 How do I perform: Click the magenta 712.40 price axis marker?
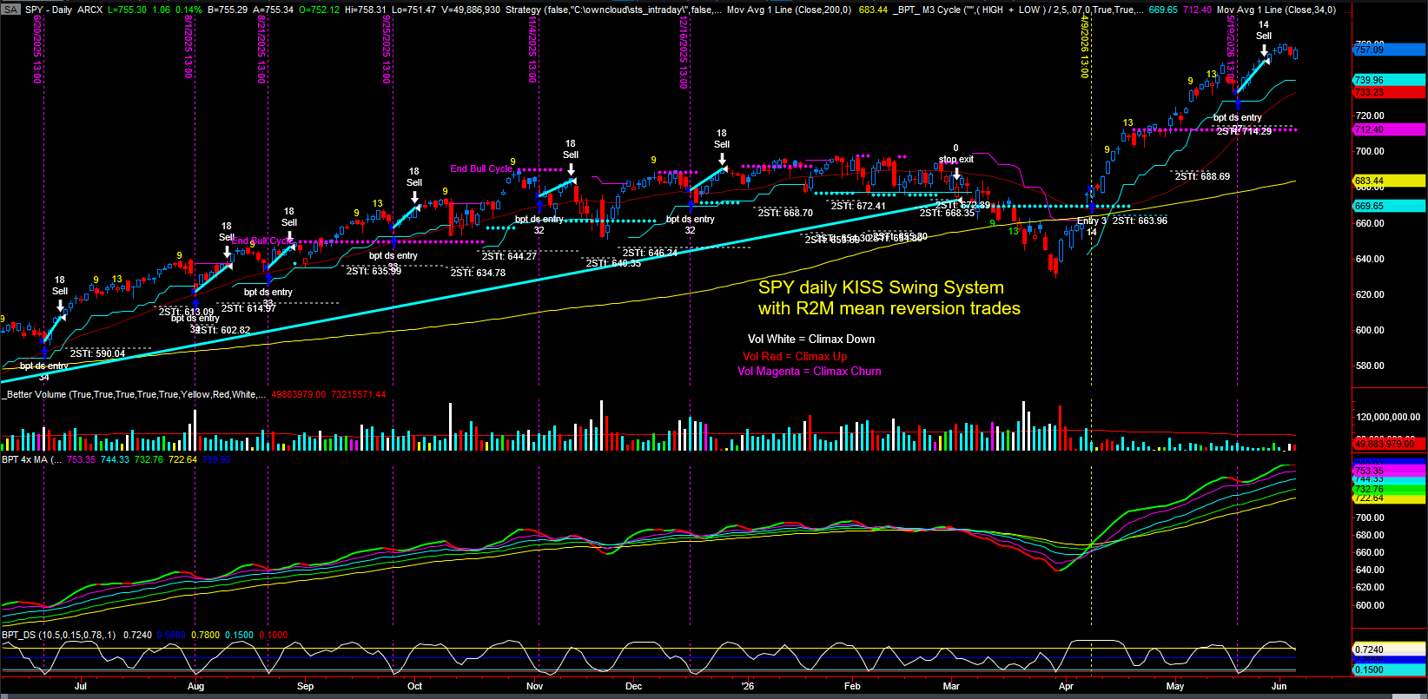(1390, 129)
